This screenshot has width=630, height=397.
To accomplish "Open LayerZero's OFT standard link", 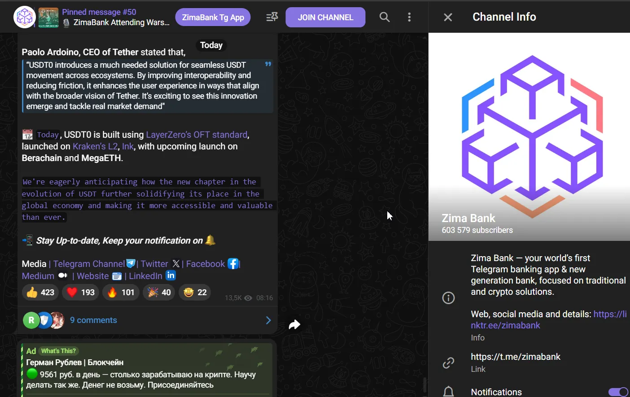I will point(197,135).
